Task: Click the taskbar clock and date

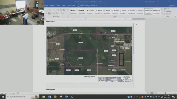Action: (x=167, y=97)
